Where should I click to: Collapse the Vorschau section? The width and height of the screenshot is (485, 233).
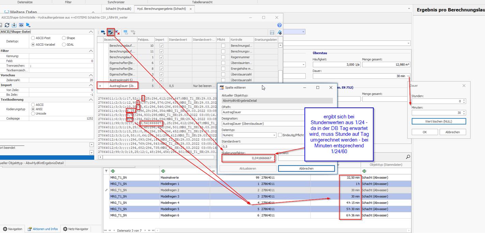click(x=91, y=75)
